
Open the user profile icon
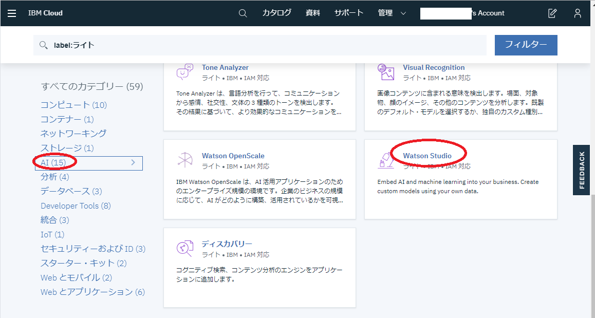pyautogui.click(x=578, y=13)
